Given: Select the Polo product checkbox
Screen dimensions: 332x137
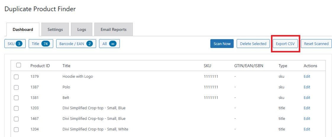Looking at the screenshot, I should coord(16,87).
